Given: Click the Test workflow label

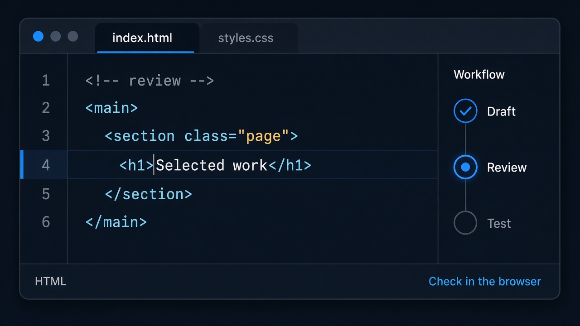Looking at the screenshot, I should click(x=499, y=223).
